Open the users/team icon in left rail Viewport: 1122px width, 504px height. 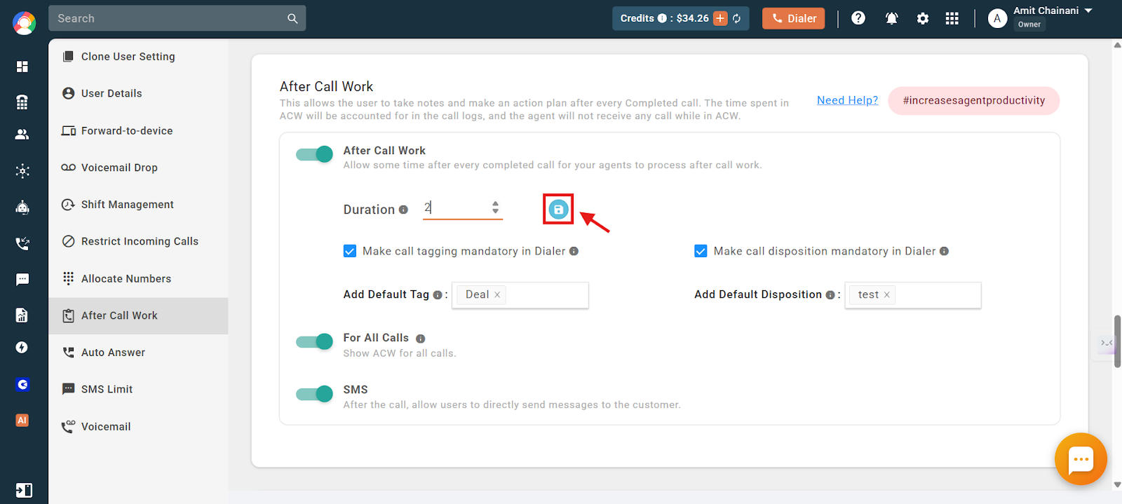22,134
